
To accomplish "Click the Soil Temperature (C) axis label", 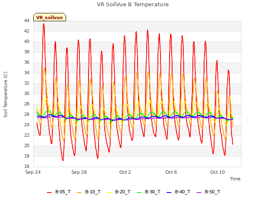I will point(5,95).
